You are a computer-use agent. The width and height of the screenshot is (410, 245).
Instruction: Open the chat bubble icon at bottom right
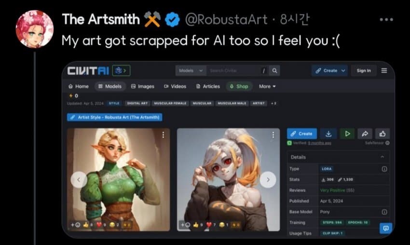click(386, 228)
